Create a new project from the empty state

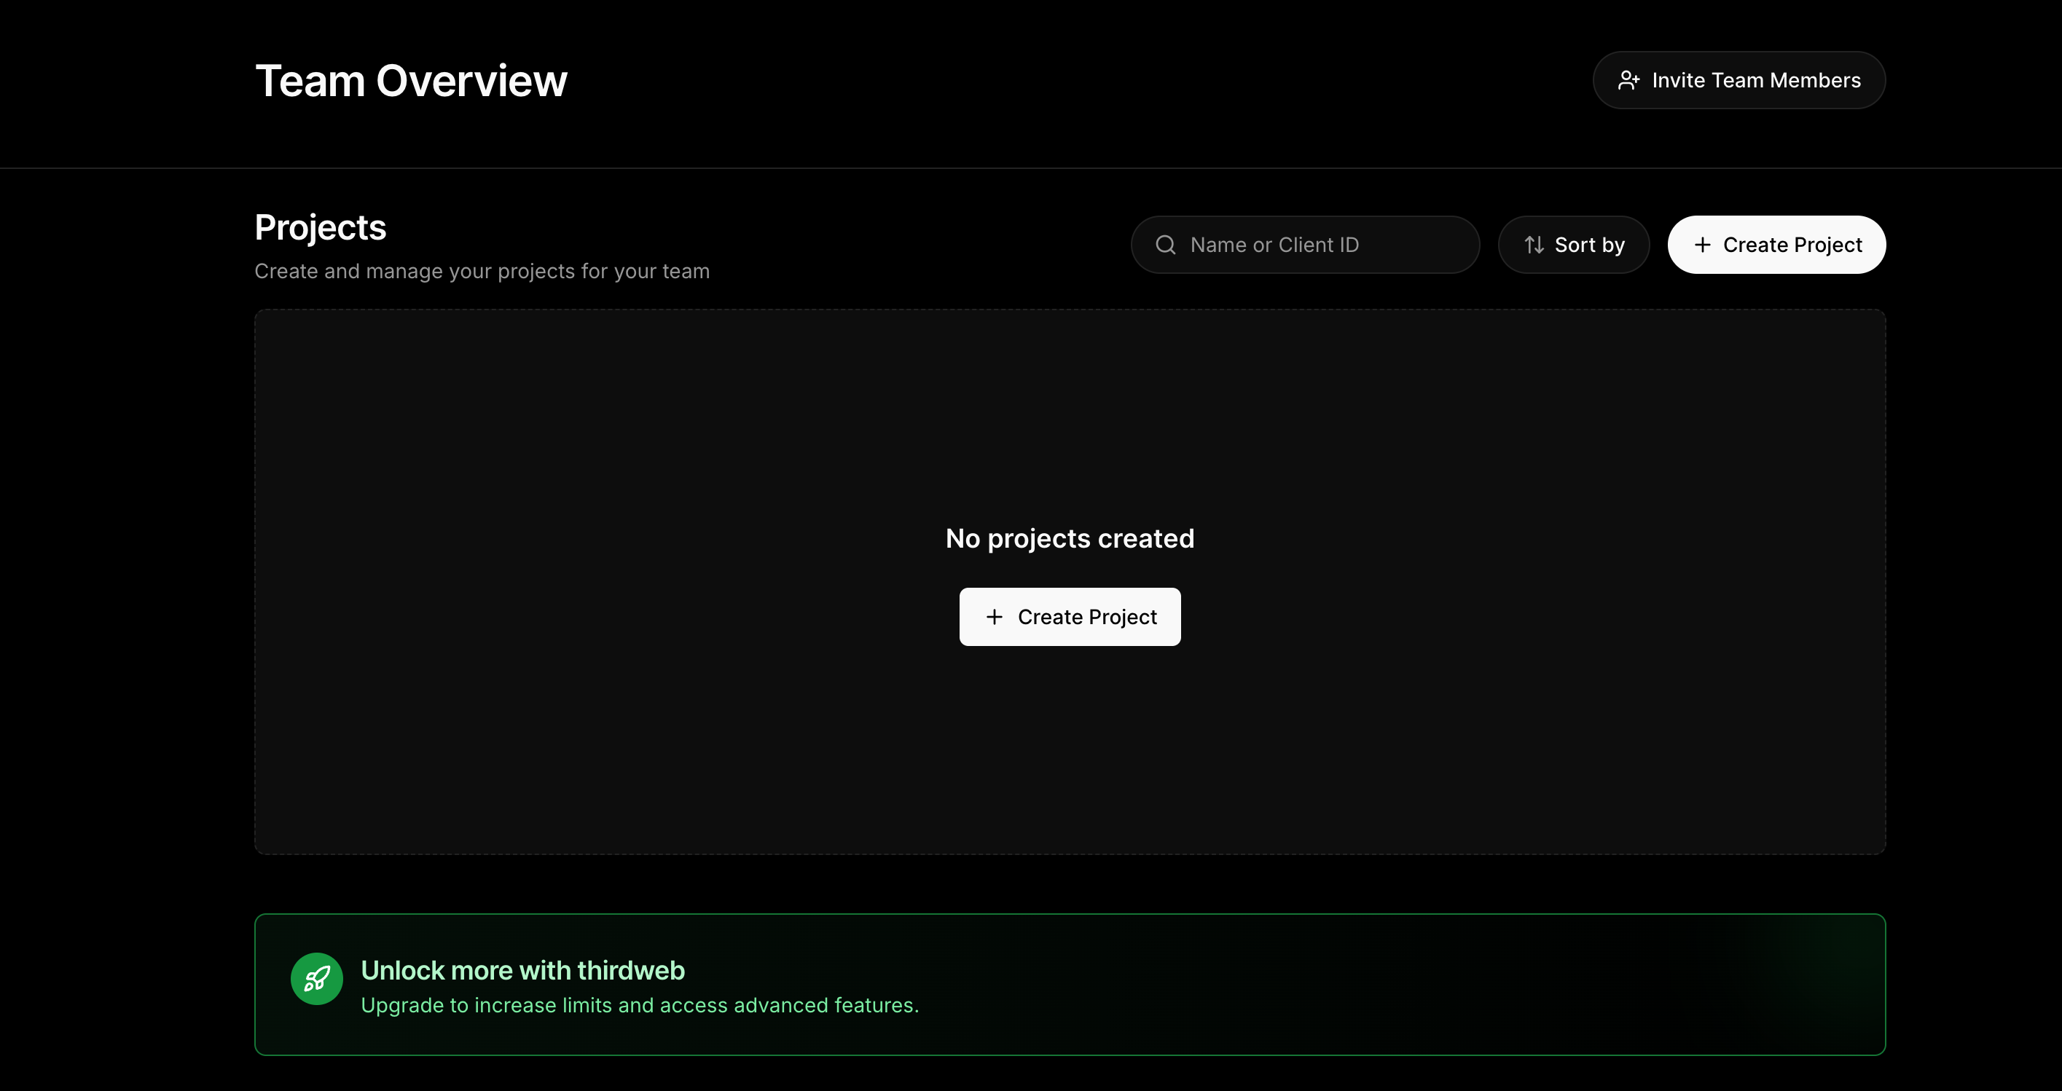point(1070,617)
